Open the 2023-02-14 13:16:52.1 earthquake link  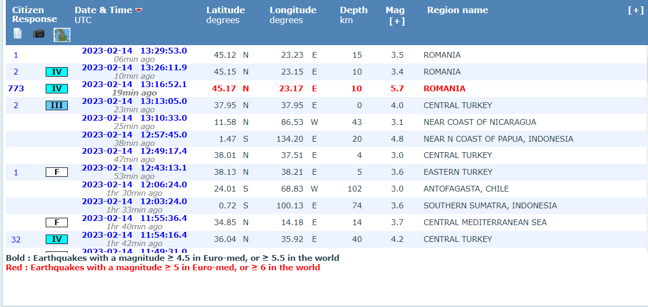click(x=135, y=84)
